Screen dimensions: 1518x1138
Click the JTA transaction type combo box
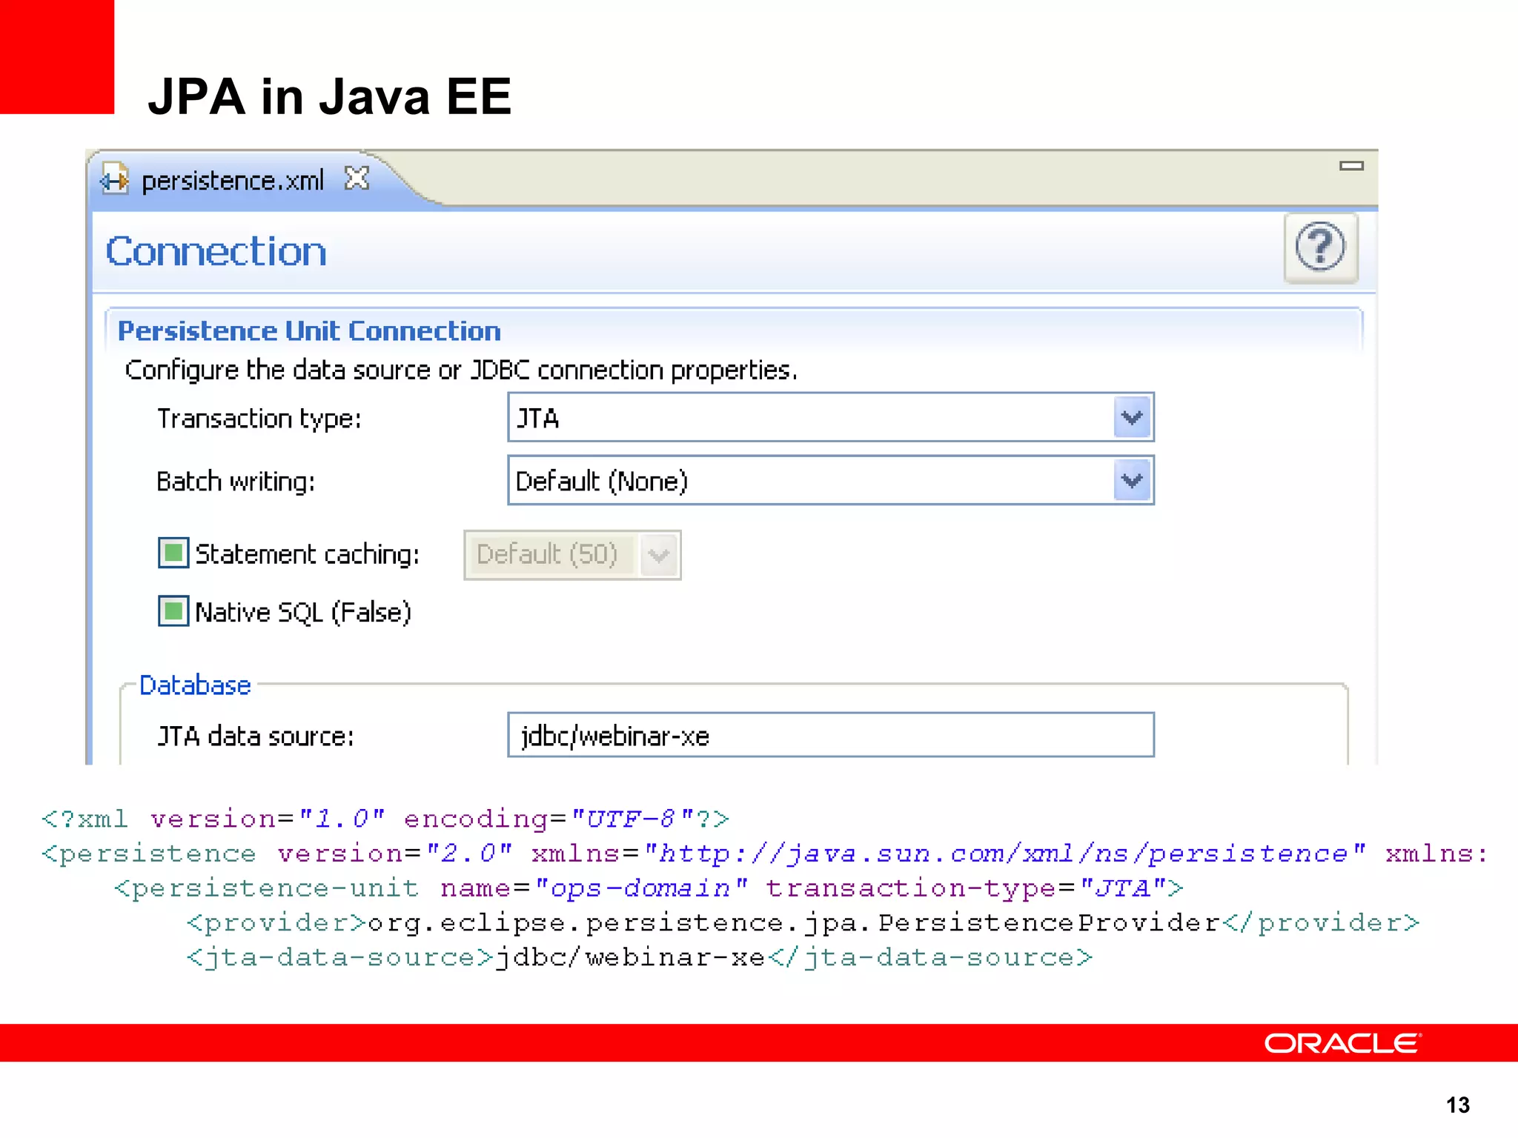(x=831, y=417)
